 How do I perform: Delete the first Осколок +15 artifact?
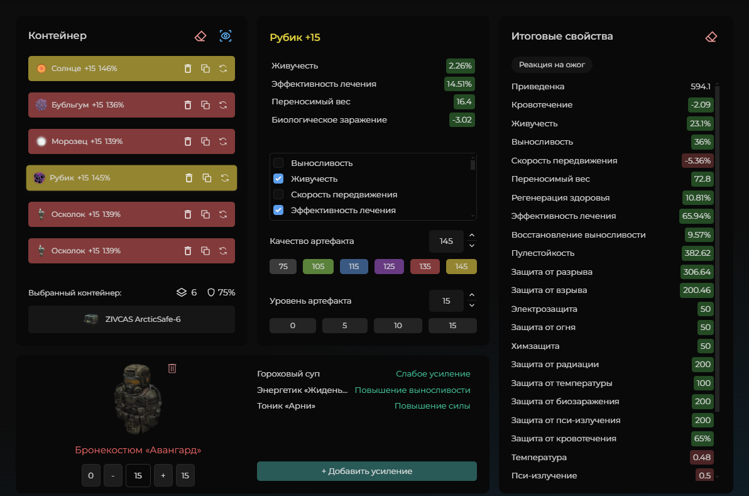188,214
